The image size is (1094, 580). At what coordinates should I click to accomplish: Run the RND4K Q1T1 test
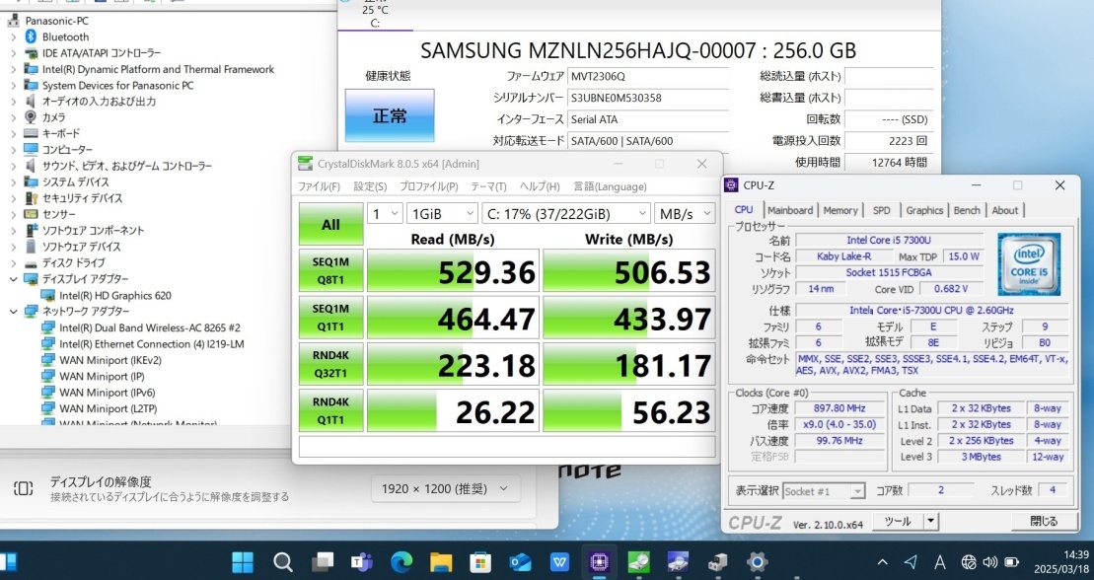pyautogui.click(x=330, y=410)
